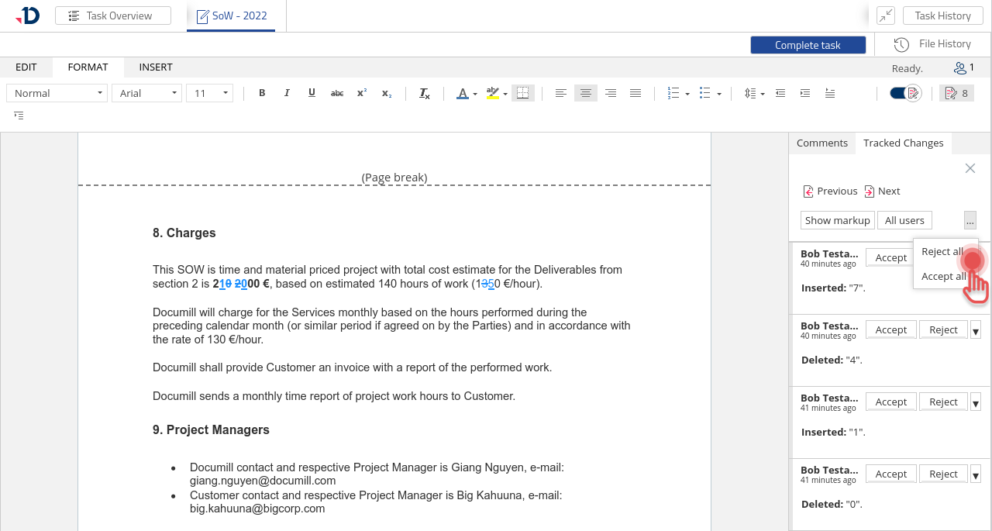992x531 pixels.
Task: Clear text formatting
Action: click(x=425, y=93)
